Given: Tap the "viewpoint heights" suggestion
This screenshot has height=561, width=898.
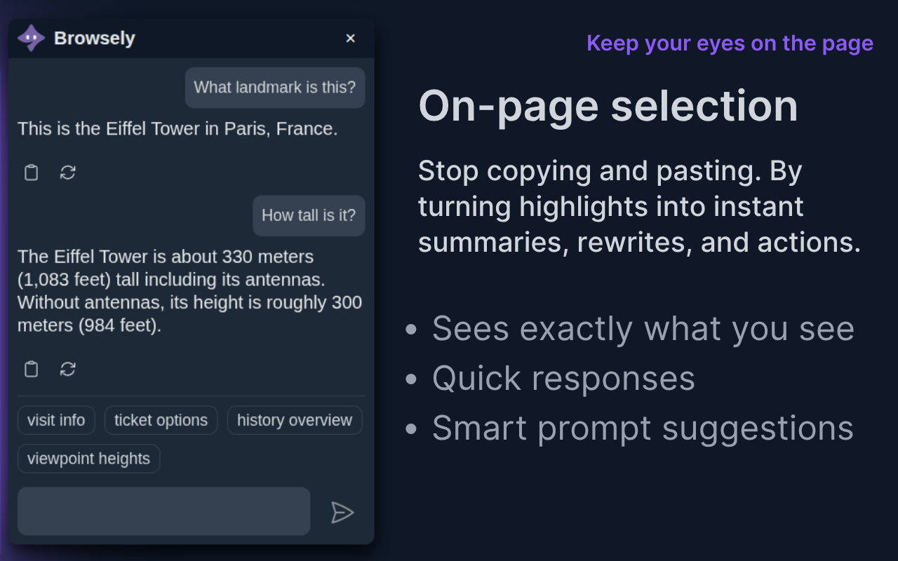Looking at the screenshot, I should [x=88, y=459].
